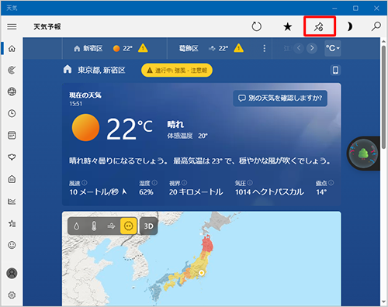Open the tree weather game widget

(363, 153)
